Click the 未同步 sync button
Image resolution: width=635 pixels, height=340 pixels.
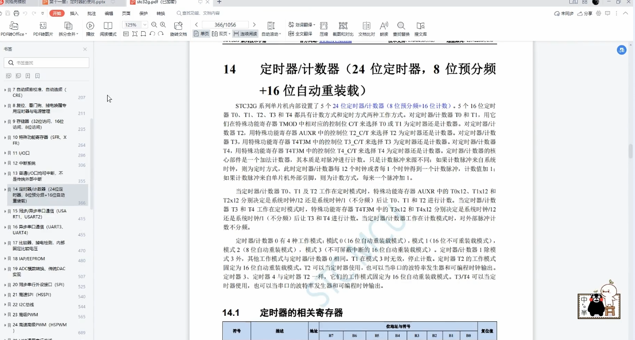coord(564,14)
